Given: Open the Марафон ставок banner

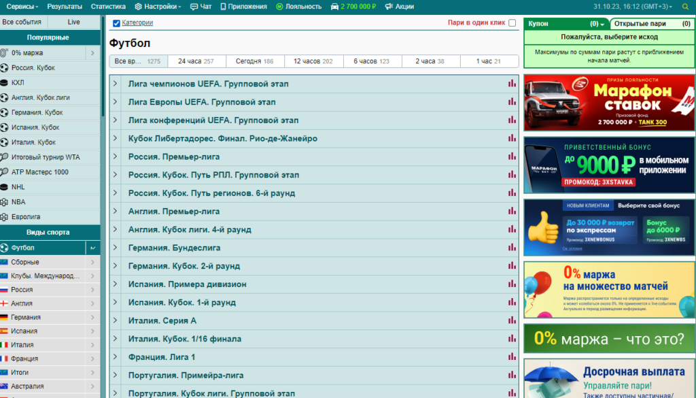Looking at the screenshot, I should click(609, 103).
